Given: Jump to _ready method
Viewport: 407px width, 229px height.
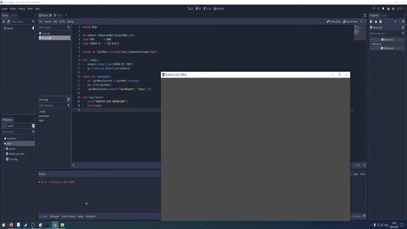Looking at the screenshot, I should coord(42,111).
